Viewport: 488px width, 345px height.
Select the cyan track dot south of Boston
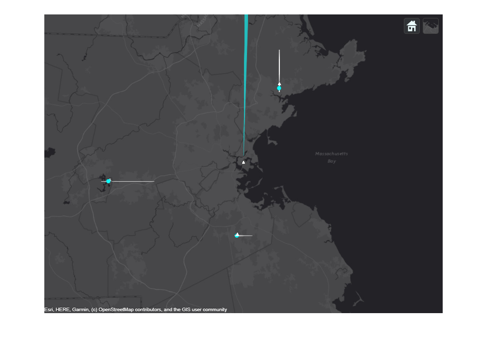point(237,236)
